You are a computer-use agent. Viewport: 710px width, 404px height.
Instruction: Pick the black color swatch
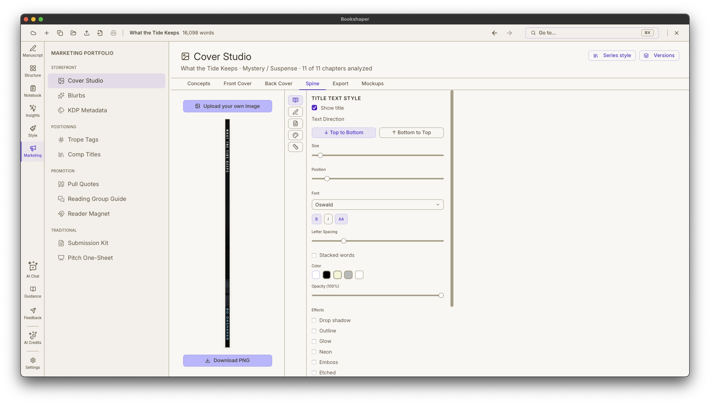tap(327, 275)
